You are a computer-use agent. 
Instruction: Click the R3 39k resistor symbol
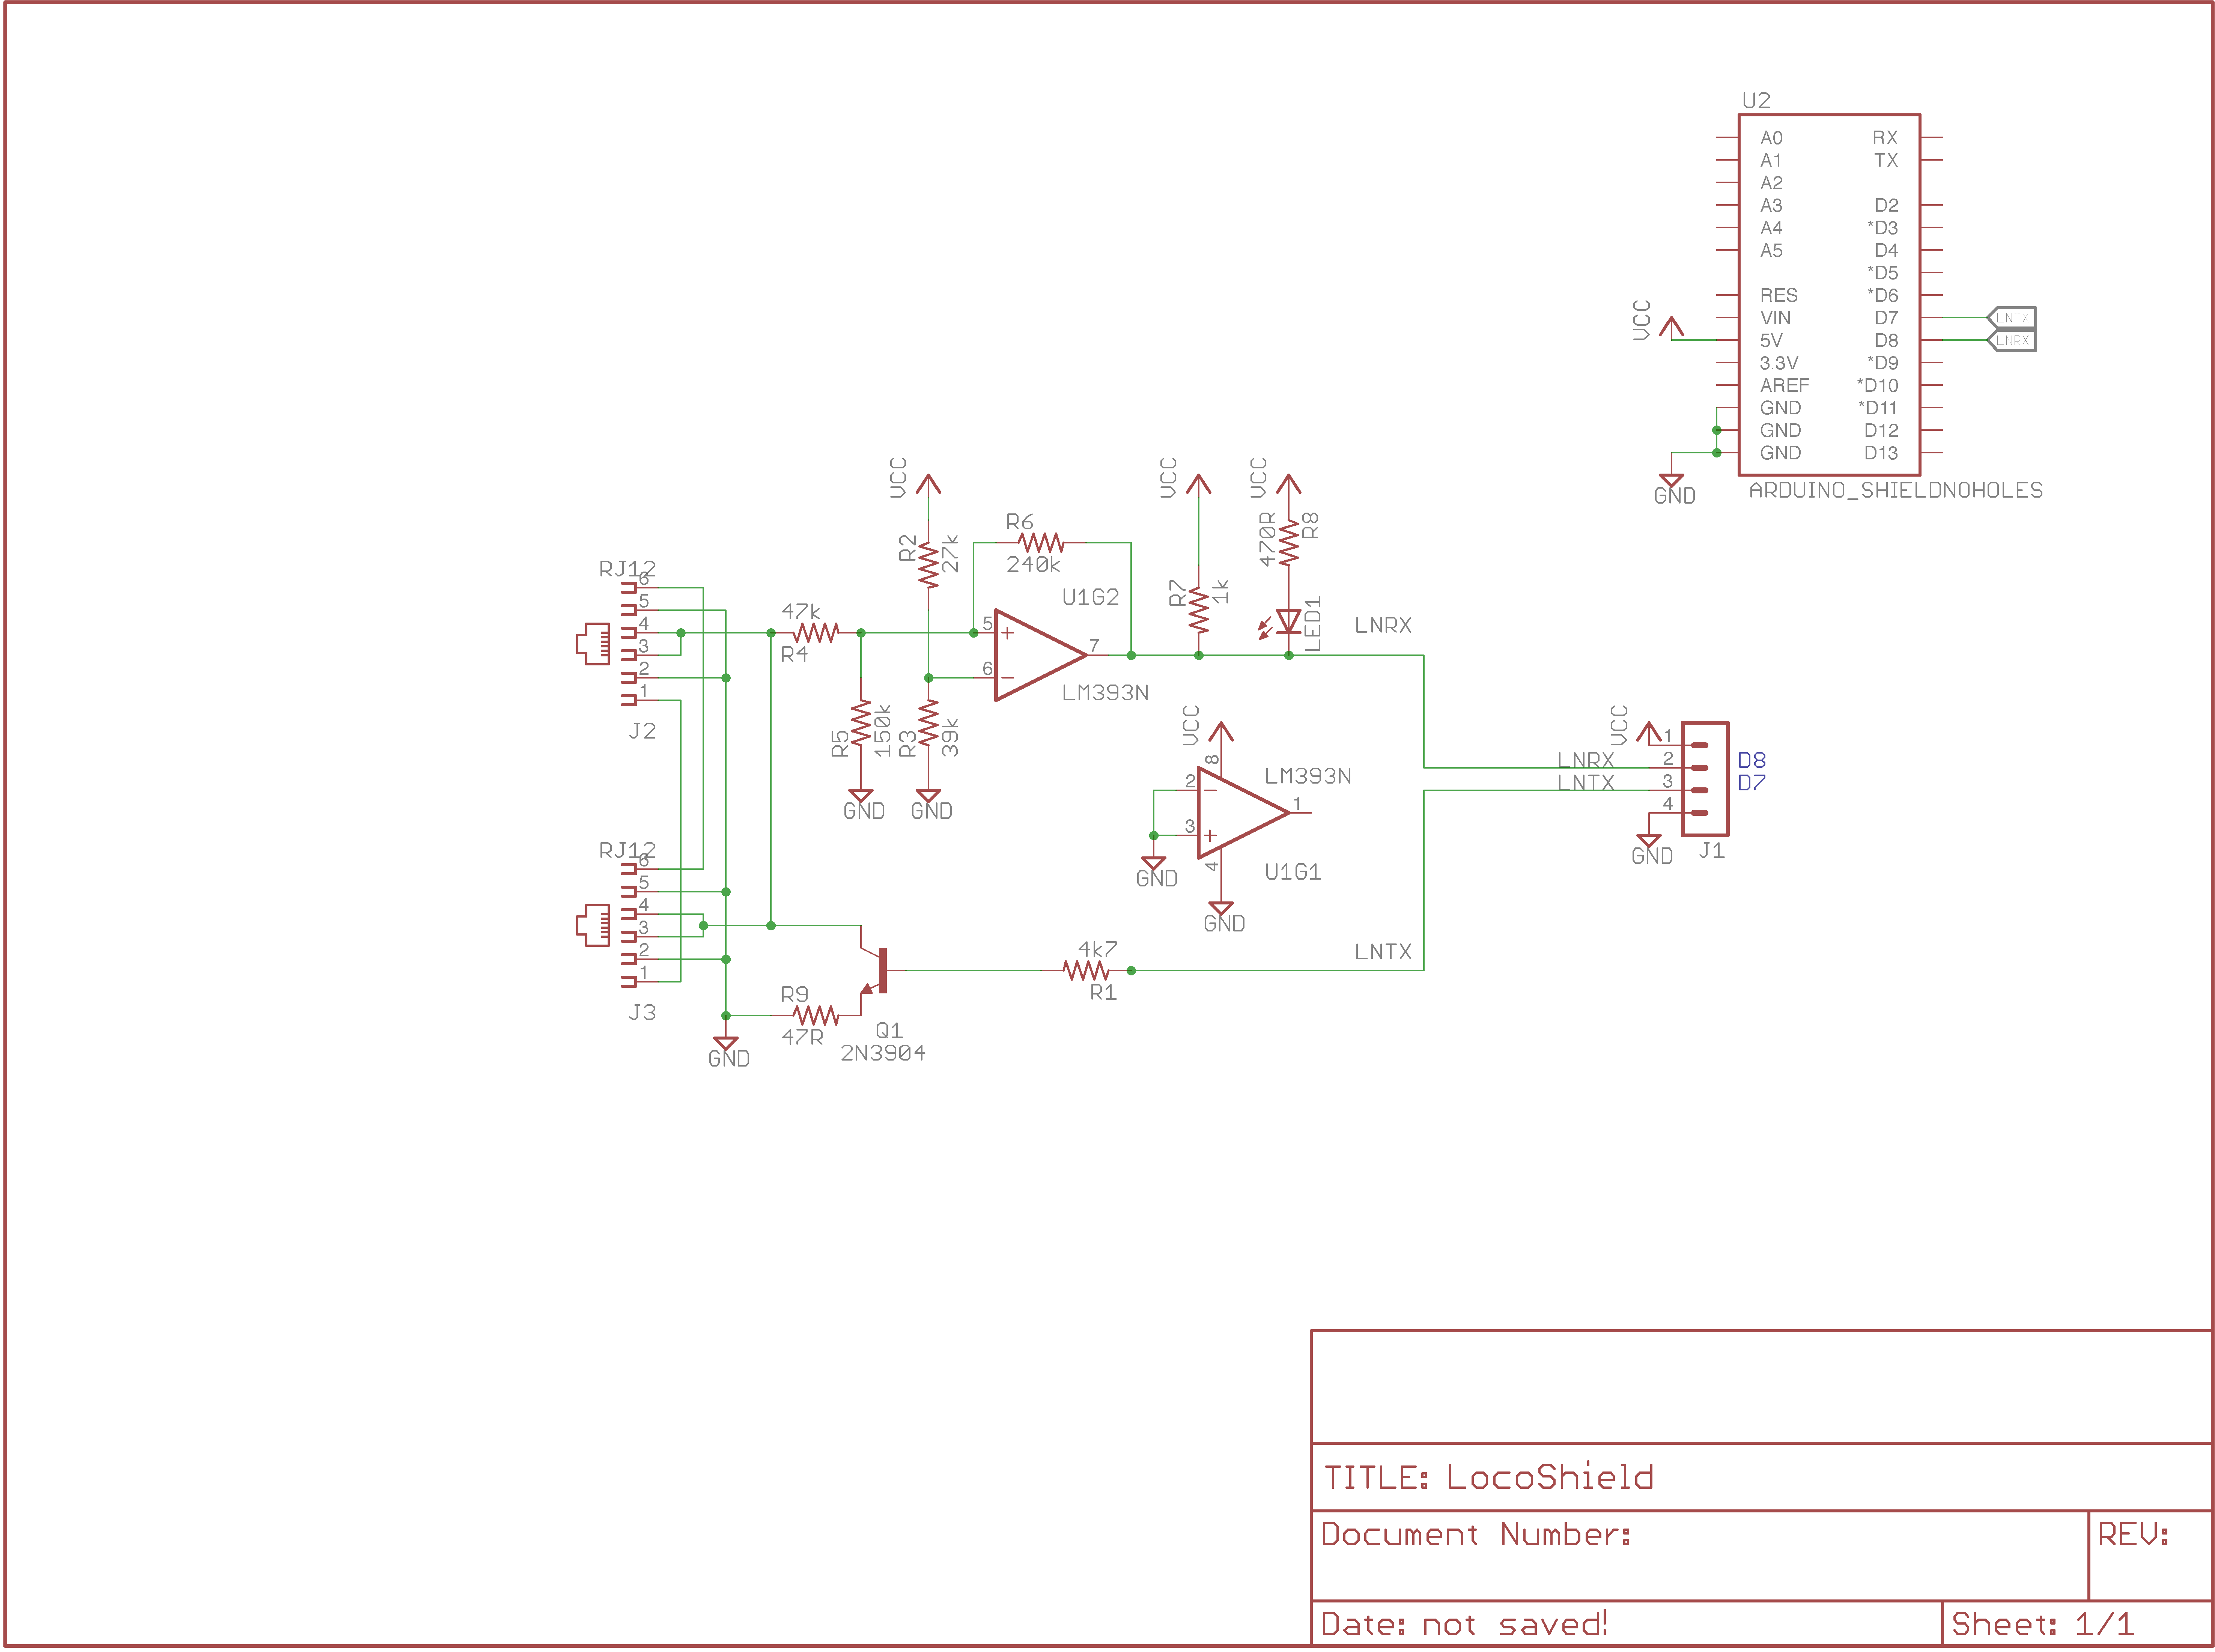[929, 723]
